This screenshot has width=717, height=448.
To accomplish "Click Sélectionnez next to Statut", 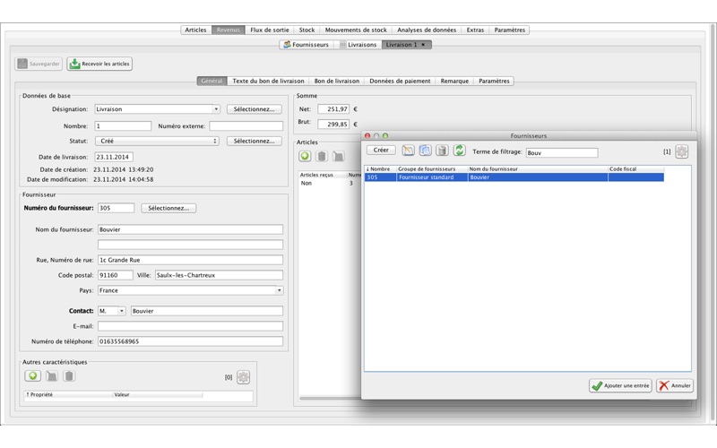I will tap(255, 142).
